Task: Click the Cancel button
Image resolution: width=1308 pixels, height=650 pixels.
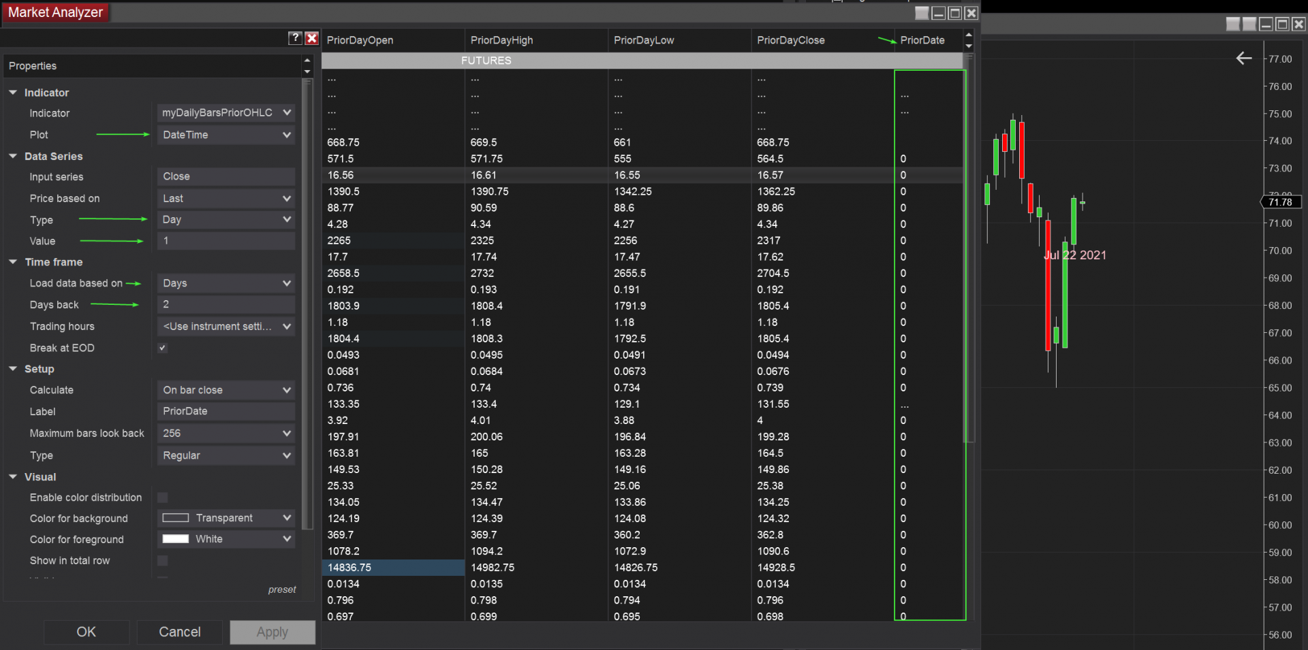Action: tap(180, 632)
